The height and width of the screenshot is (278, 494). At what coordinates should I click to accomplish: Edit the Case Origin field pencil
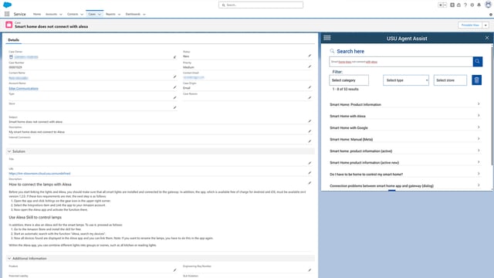[x=310, y=87]
